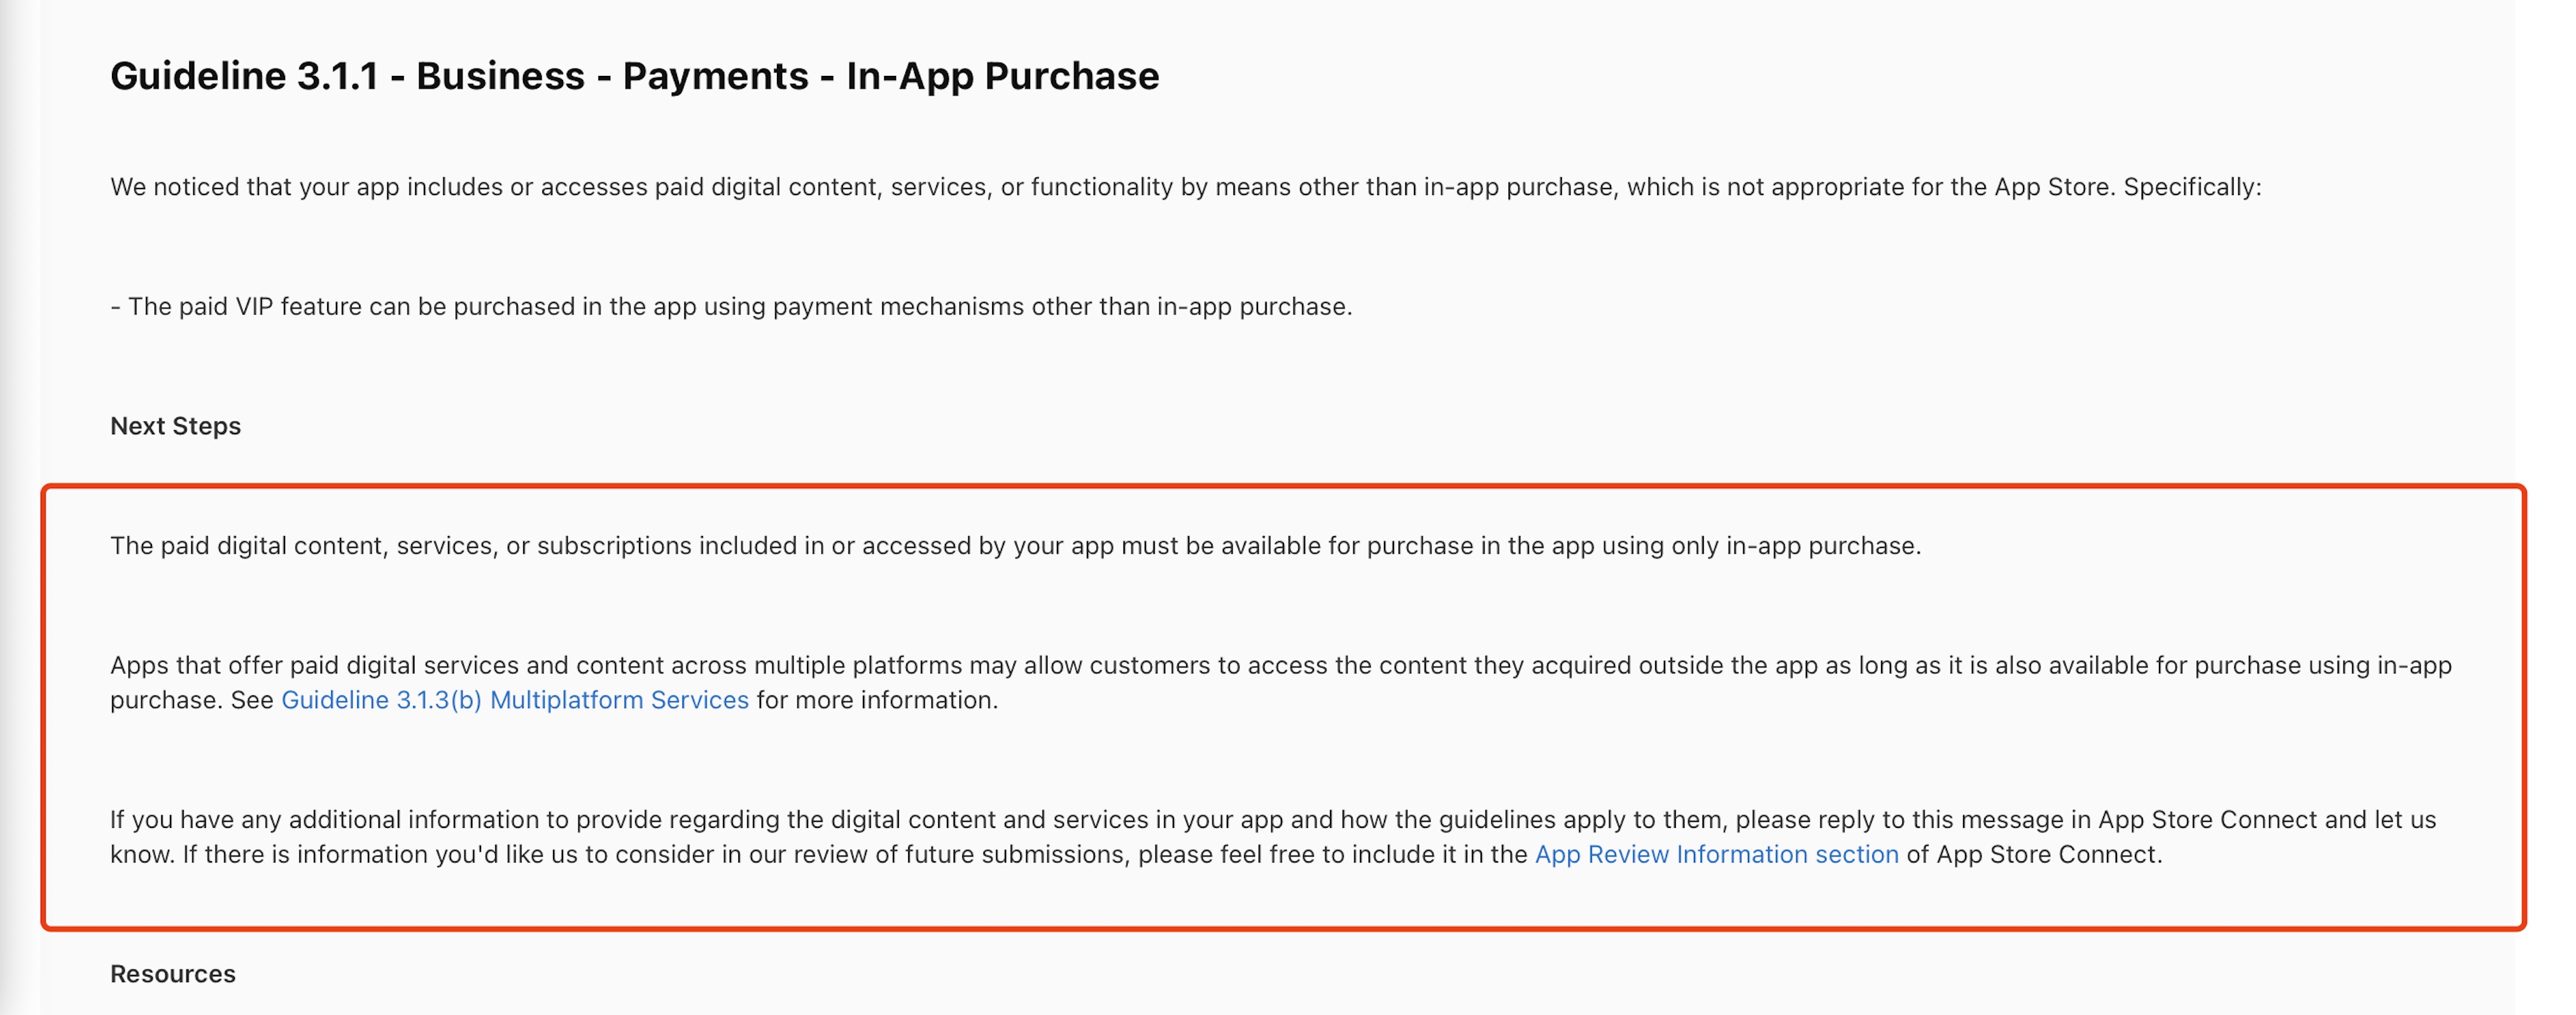The image size is (2576, 1015).
Task: Click "of App Store Connect." ending the last paragraph
Action: (2034, 854)
